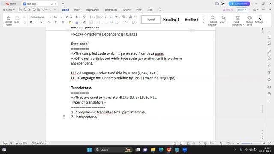The width and height of the screenshot is (274, 154).
Task: Toggle Bold formatting
Action: (31, 22)
